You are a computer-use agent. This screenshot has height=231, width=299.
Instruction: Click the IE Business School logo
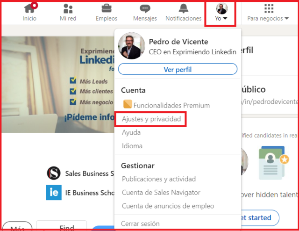[54, 192]
